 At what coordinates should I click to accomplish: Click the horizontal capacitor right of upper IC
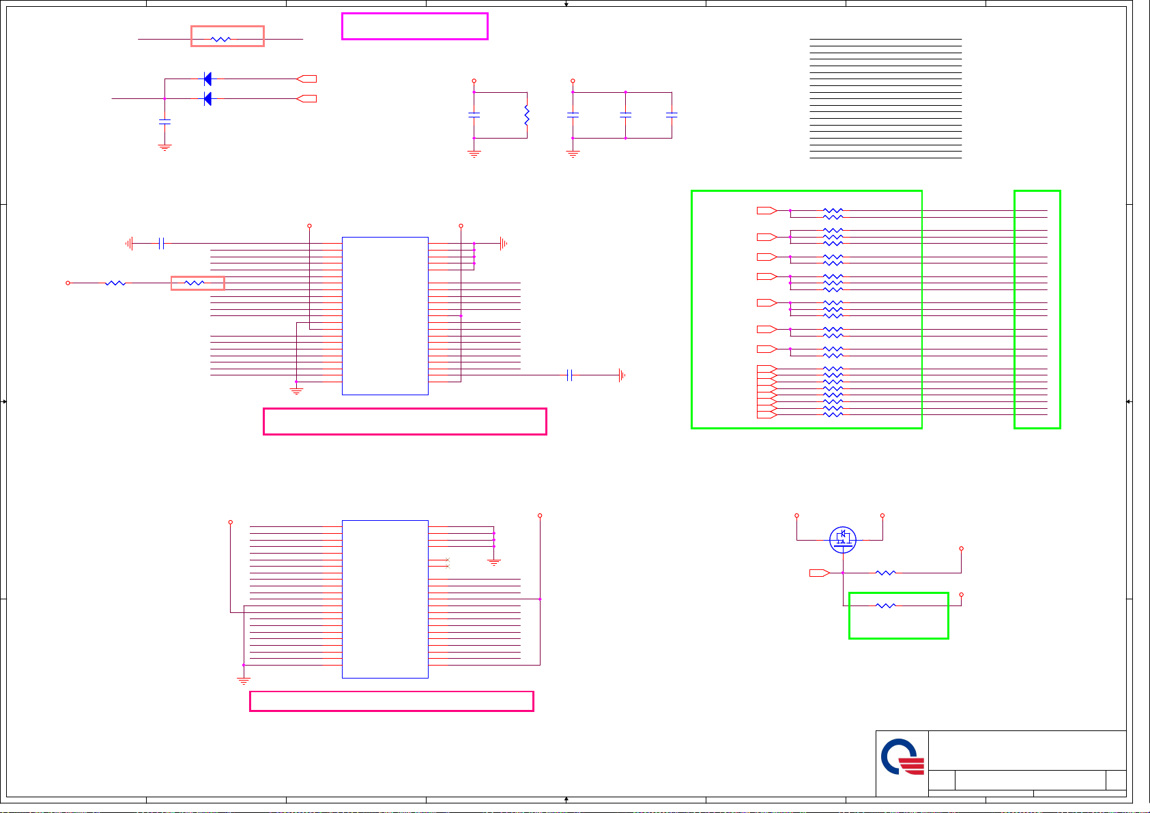click(x=570, y=375)
